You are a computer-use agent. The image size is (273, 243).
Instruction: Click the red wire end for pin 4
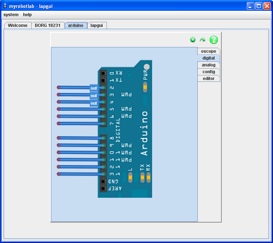click(x=59, y=102)
